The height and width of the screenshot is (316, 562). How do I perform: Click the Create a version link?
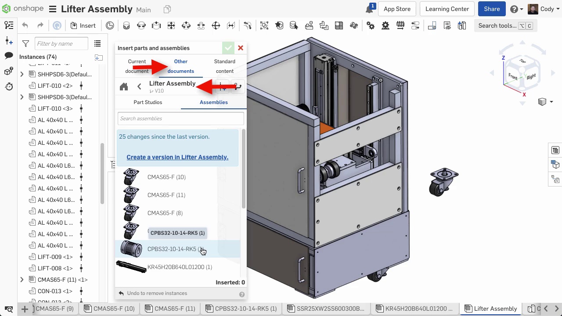point(177,157)
